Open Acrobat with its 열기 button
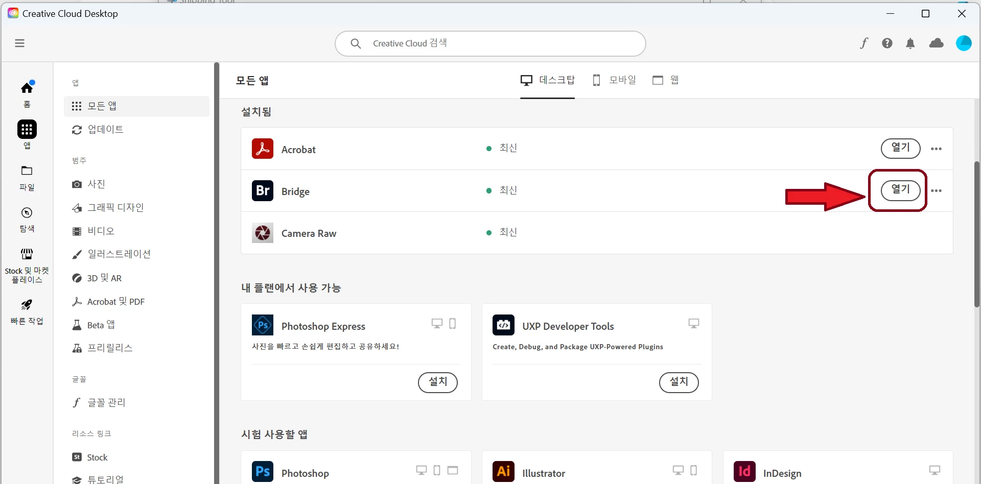Viewport: 981px width, 484px height. click(x=900, y=149)
